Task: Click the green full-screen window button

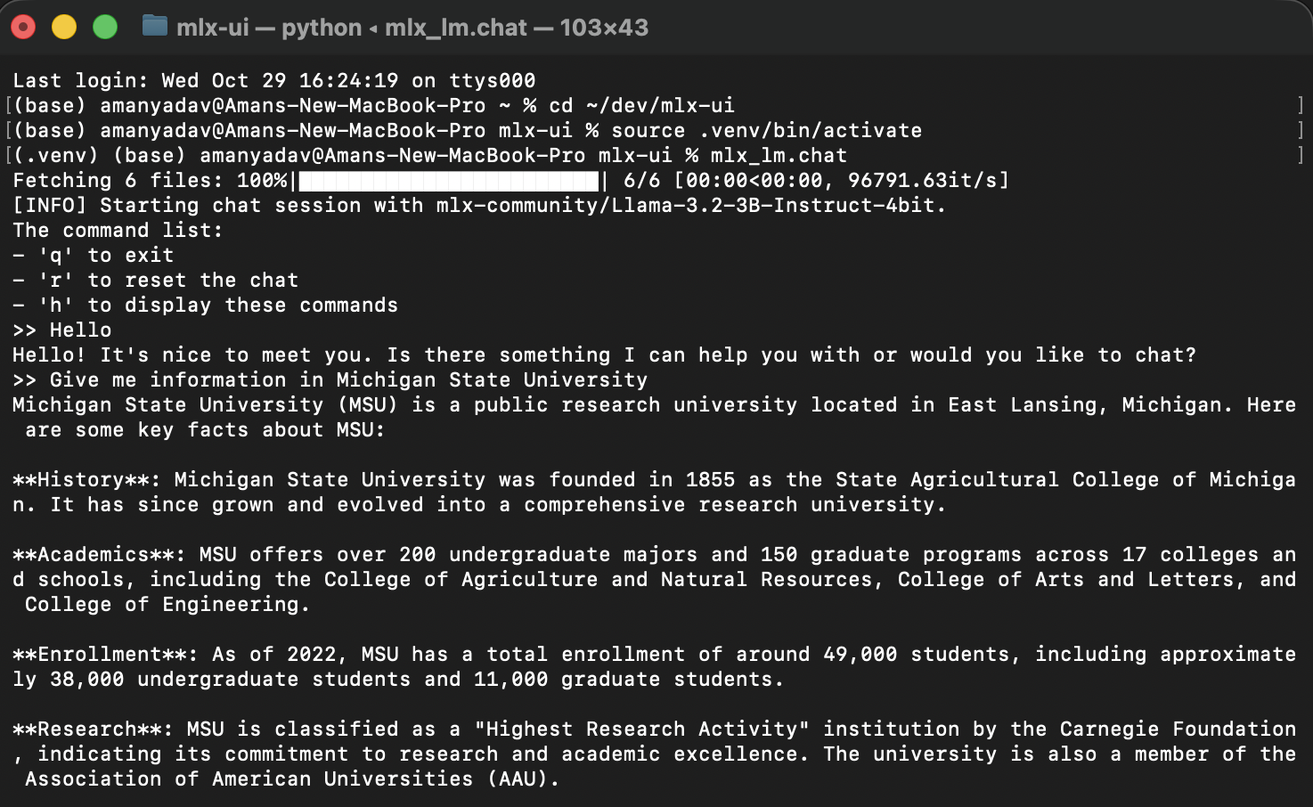Action: click(x=105, y=27)
